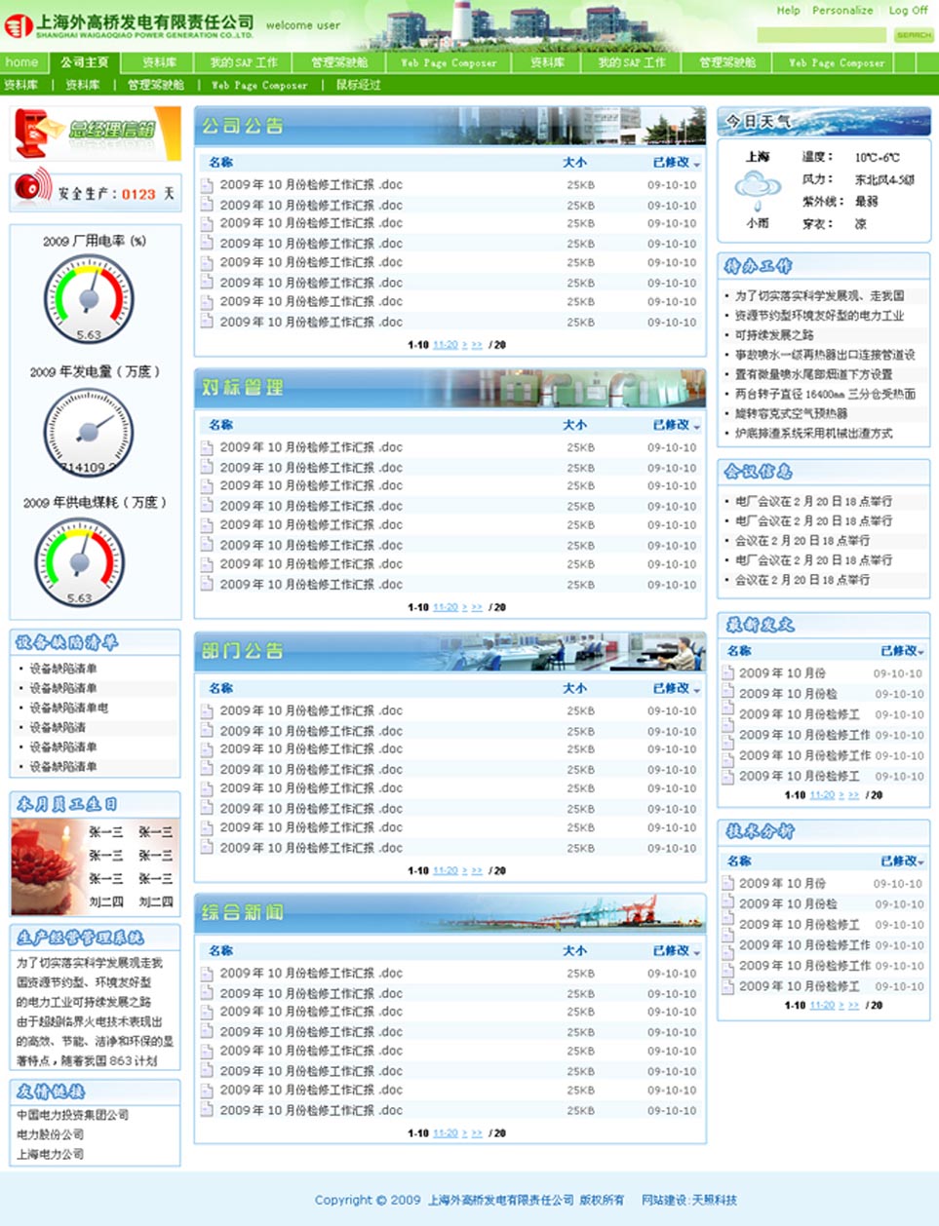This screenshot has width=939, height=1226.
Task: Click the rainy cloud weather icon
Action: (757, 187)
